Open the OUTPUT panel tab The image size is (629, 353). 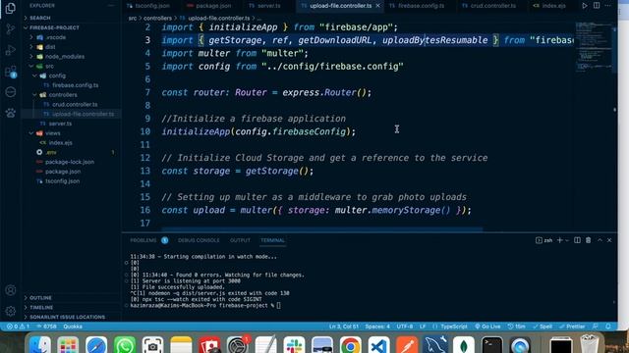pyautogui.click(x=240, y=240)
